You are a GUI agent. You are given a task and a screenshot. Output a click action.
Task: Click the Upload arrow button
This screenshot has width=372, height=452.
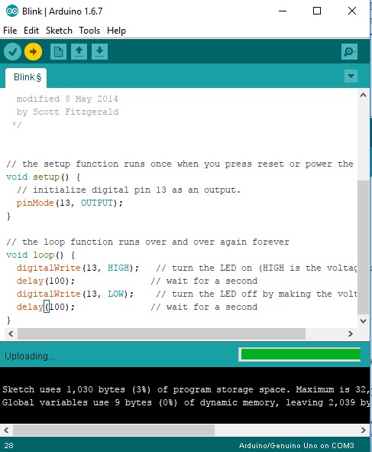[33, 52]
